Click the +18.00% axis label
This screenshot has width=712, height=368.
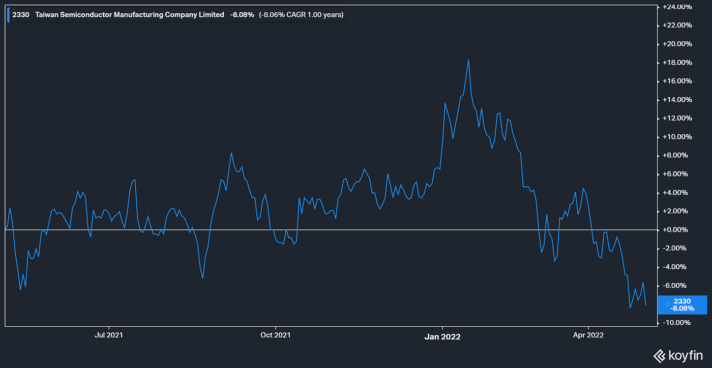point(677,63)
